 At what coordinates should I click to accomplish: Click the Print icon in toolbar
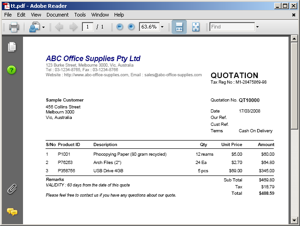[x=14, y=27]
